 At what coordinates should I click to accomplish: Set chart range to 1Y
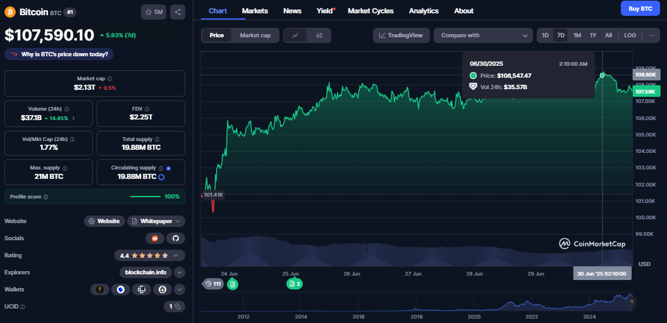click(593, 35)
